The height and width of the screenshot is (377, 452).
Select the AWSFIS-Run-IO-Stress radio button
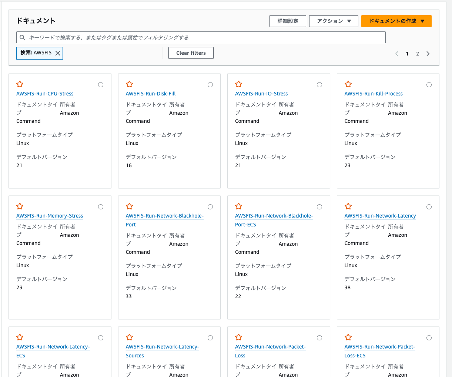point(319,85)
